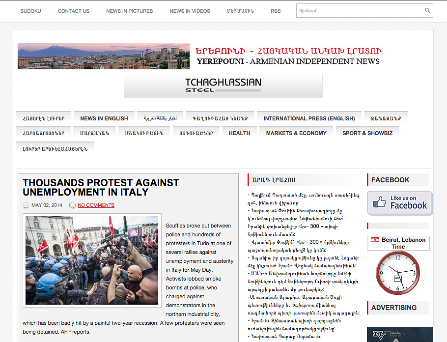The width and height of the screenshot is (447, 342).
Task: Click the first quick-news item
Action: (304, 199)
